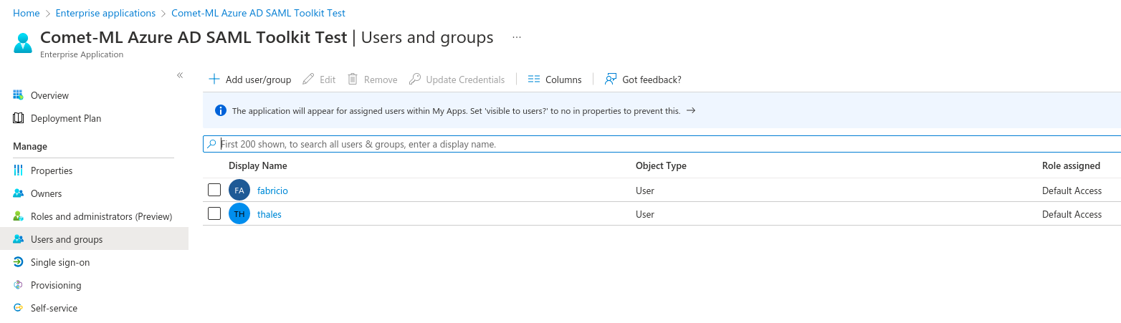Image resolution: width=1121 pixels, height=323 pixels.
Task: Click the Overview grid icon in sidebar
Action: tap(19, 95)
